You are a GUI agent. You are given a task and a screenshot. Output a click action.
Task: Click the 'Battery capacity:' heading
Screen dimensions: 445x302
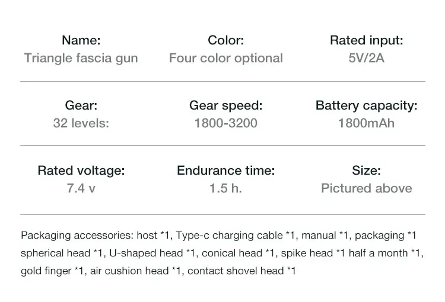(x=366, y=105)
